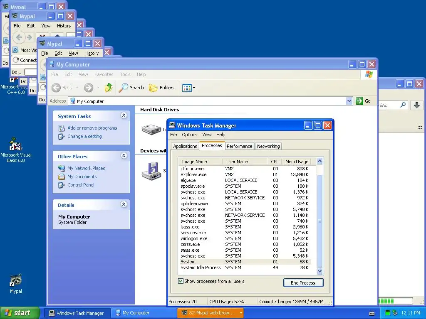426x319 pixels.
Task: Open the Task Manager Help menu
Action: [220, 135]
